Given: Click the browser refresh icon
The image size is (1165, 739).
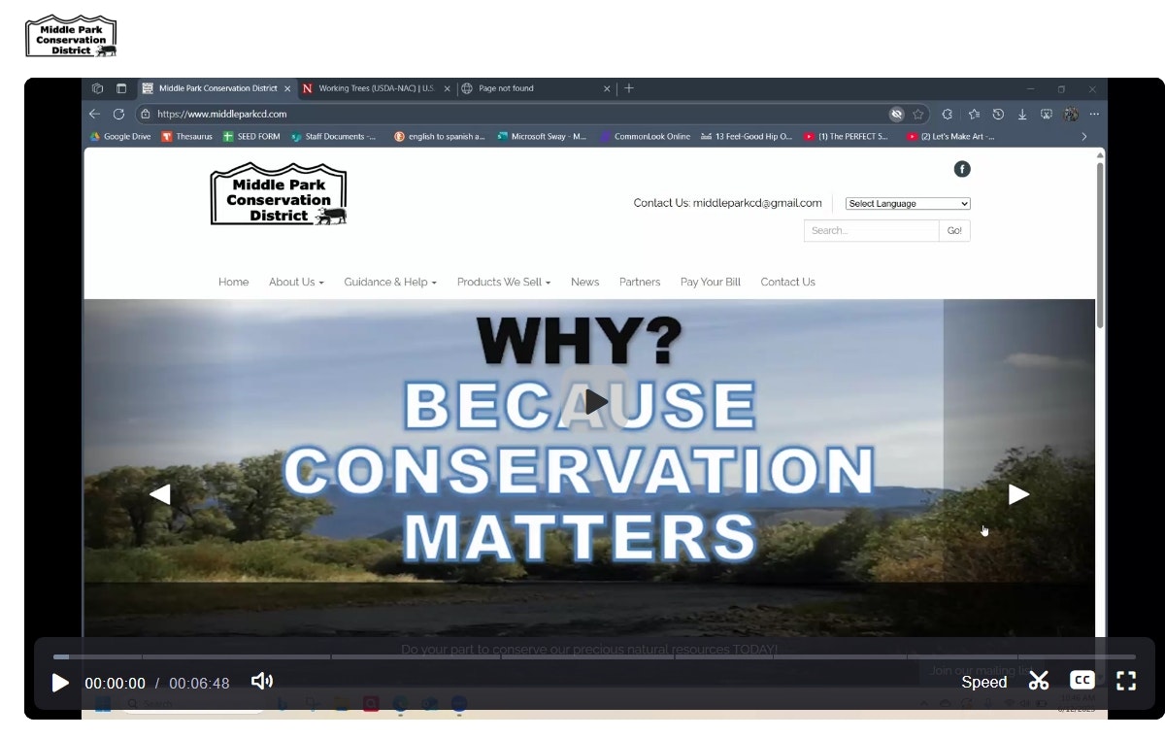Looking at the screenshot, I should pyautogui.click(x=118, y=114).
